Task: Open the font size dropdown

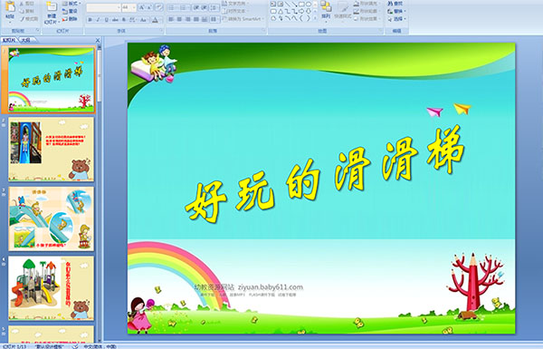Action: pos(134,7)
